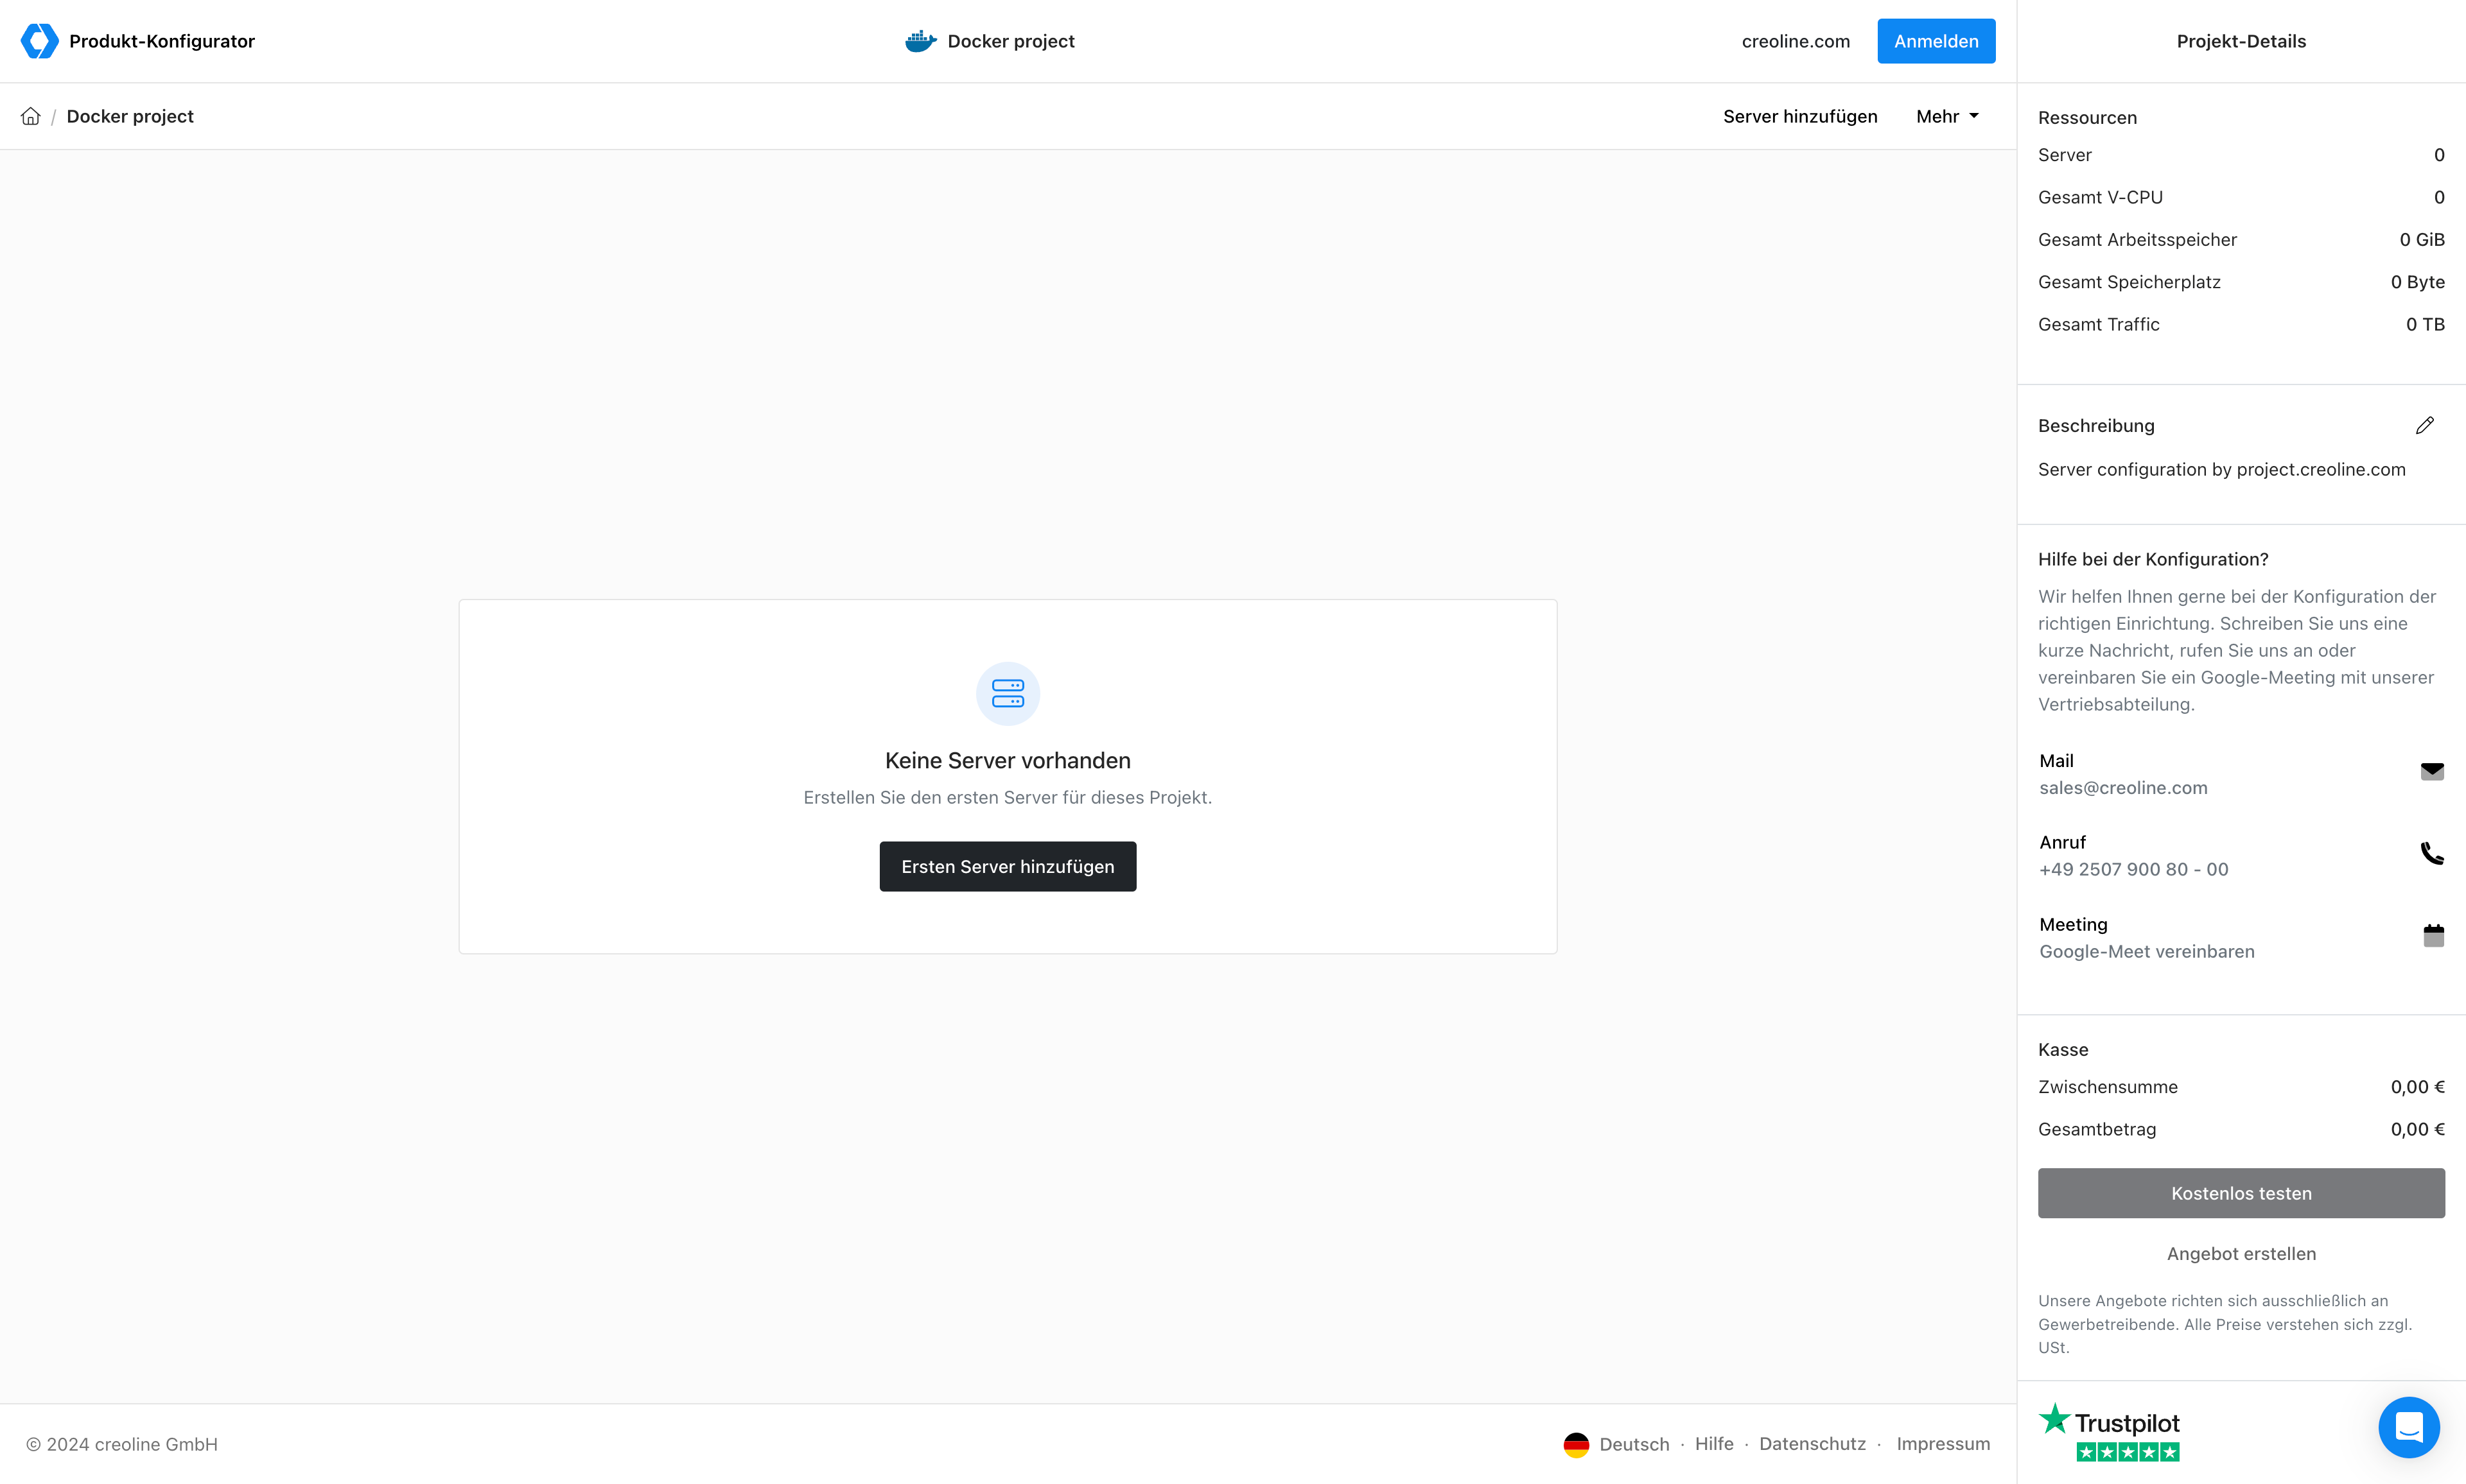Click the server stack icon
This screenshot has width=2466, height=1484.
(1008, 693)
